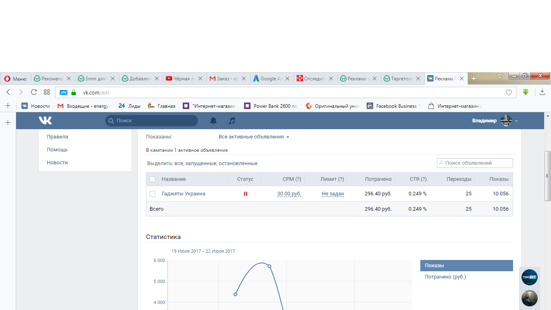Expand the Владимир profile menu arrow
Viewport: 551px width, 310px height.
coord(516,121)
